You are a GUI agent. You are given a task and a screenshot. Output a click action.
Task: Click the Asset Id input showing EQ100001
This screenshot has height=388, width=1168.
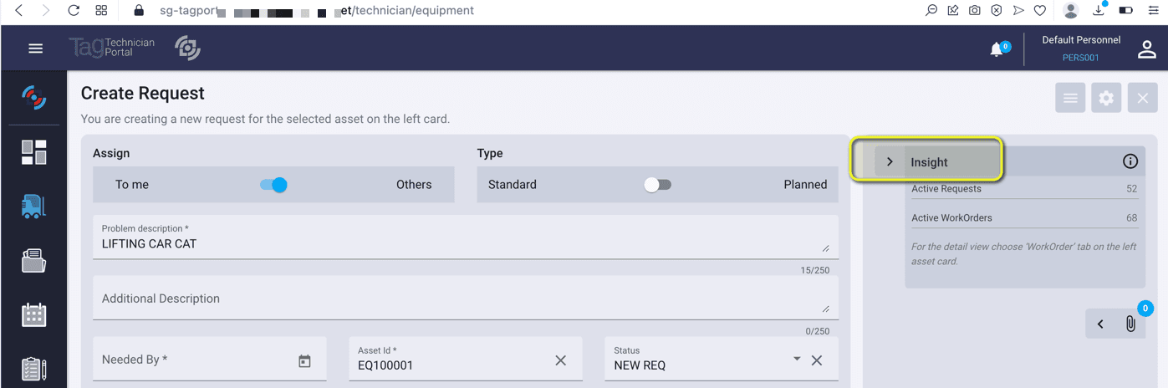point(466,360)
